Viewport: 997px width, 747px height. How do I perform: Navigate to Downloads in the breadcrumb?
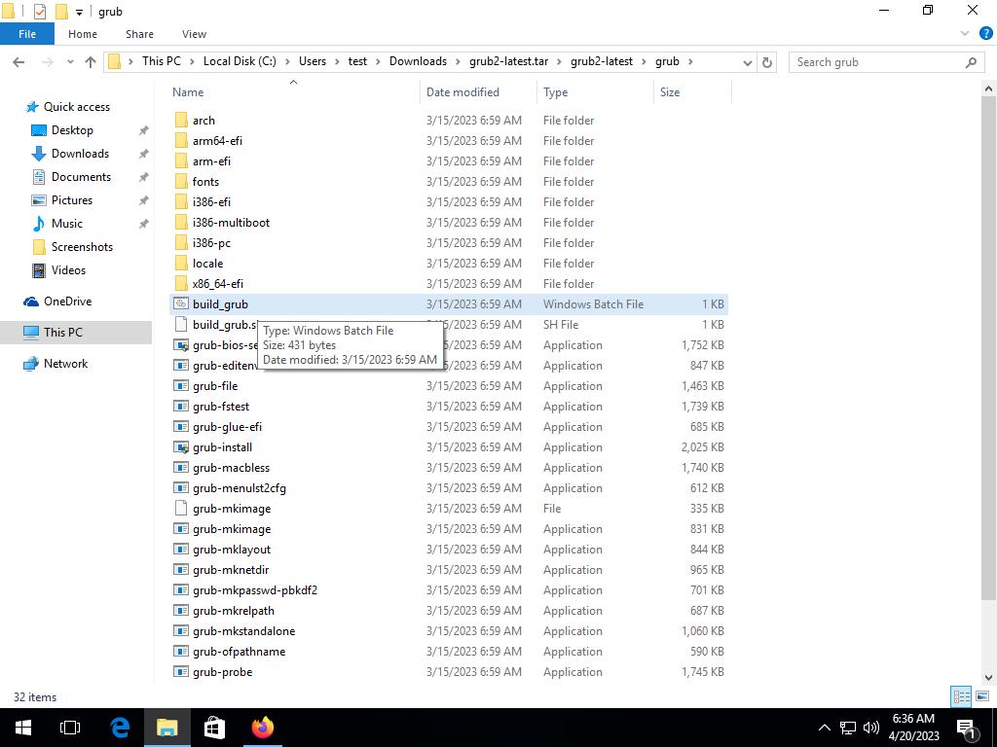point(418,61)
